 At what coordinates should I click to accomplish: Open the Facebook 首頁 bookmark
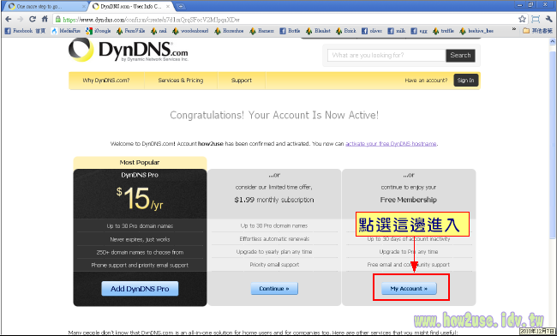25,31
